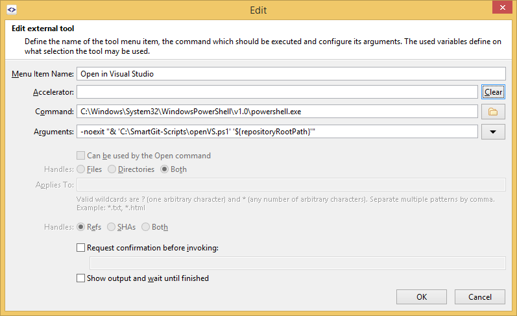Screen dimensions: 517x316
Task: Select the Directories radio option
Action: click(112, 169)
